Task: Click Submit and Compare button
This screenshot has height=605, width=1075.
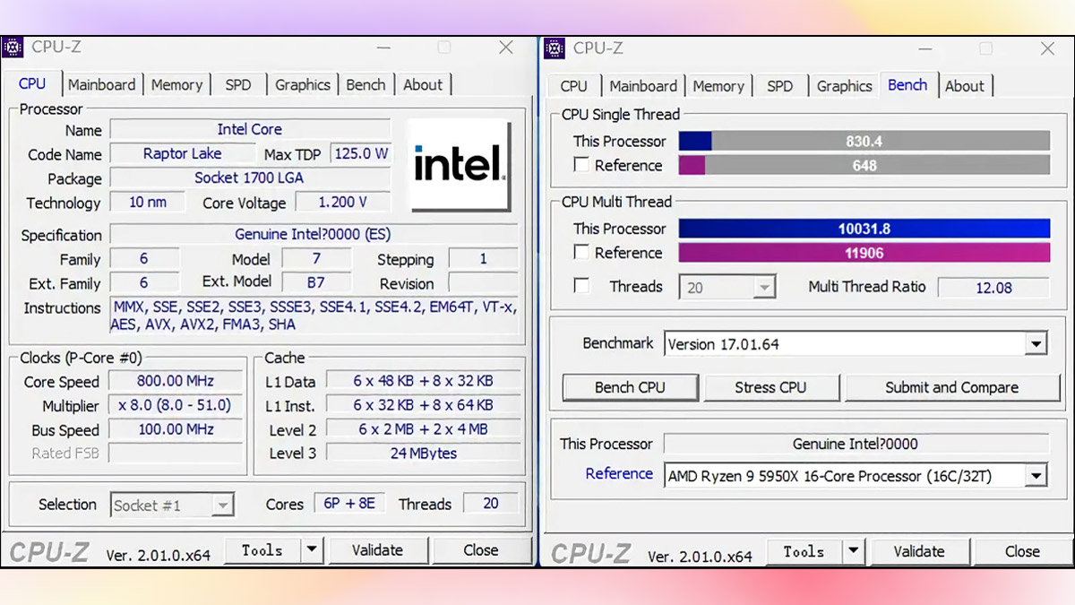Action: 951,387
